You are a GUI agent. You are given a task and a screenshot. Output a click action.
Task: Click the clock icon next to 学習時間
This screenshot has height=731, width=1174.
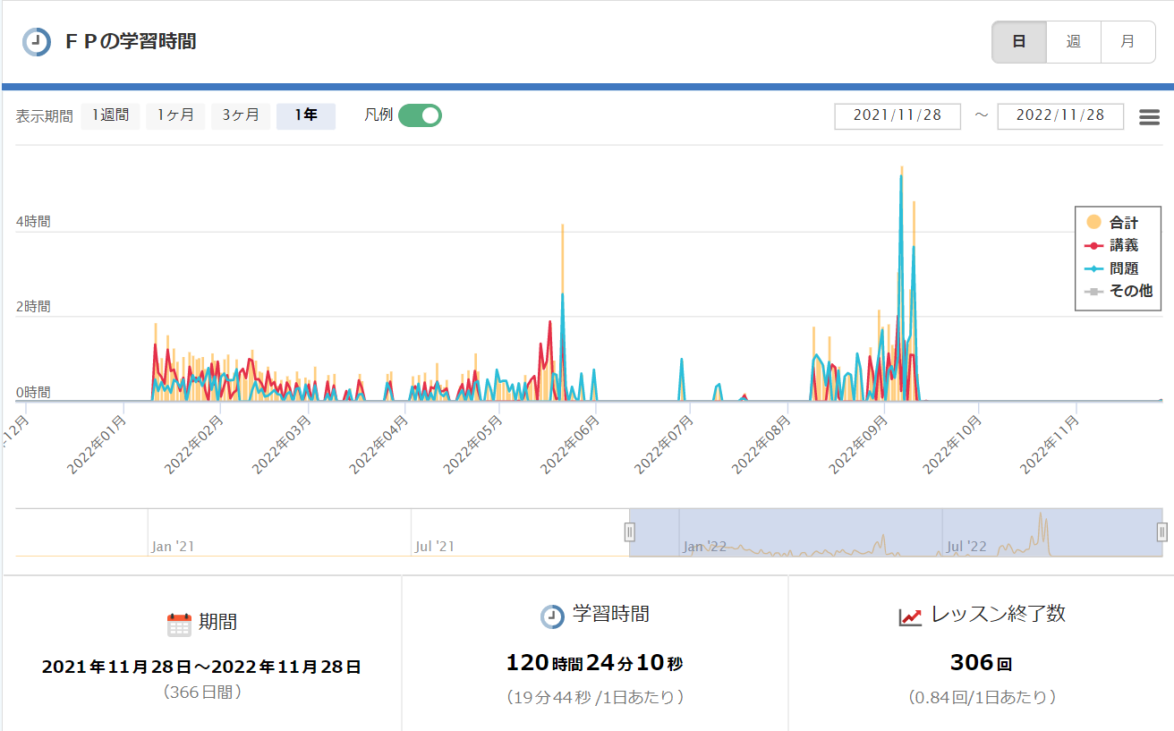(x=552, y=616)
